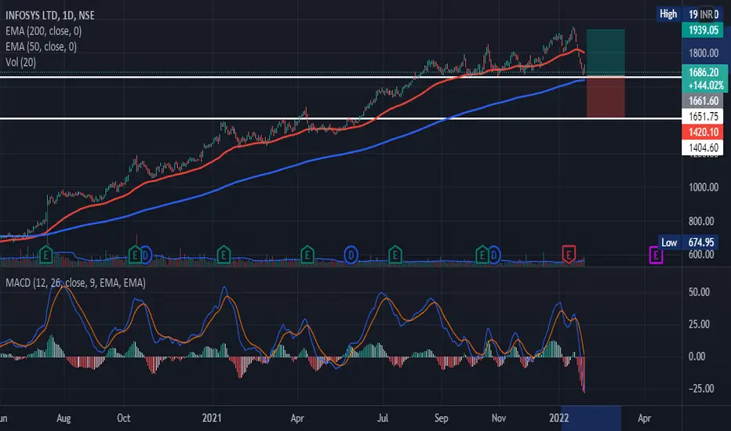Click the Sep time axis label
The image size is (731, 431).
pyautogui.click(x=441, y=418)
